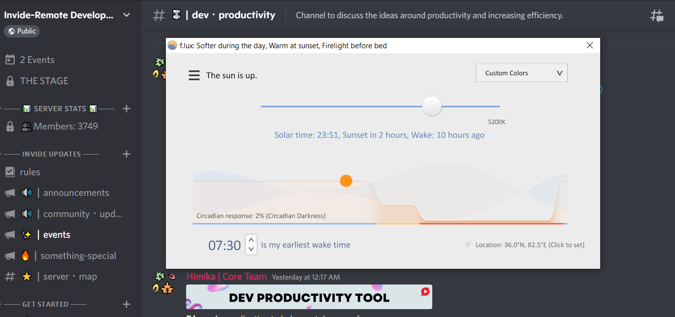675x317 pixels.
Task: Click the megaphone icon beside events channel
Action: coord(10,235)
